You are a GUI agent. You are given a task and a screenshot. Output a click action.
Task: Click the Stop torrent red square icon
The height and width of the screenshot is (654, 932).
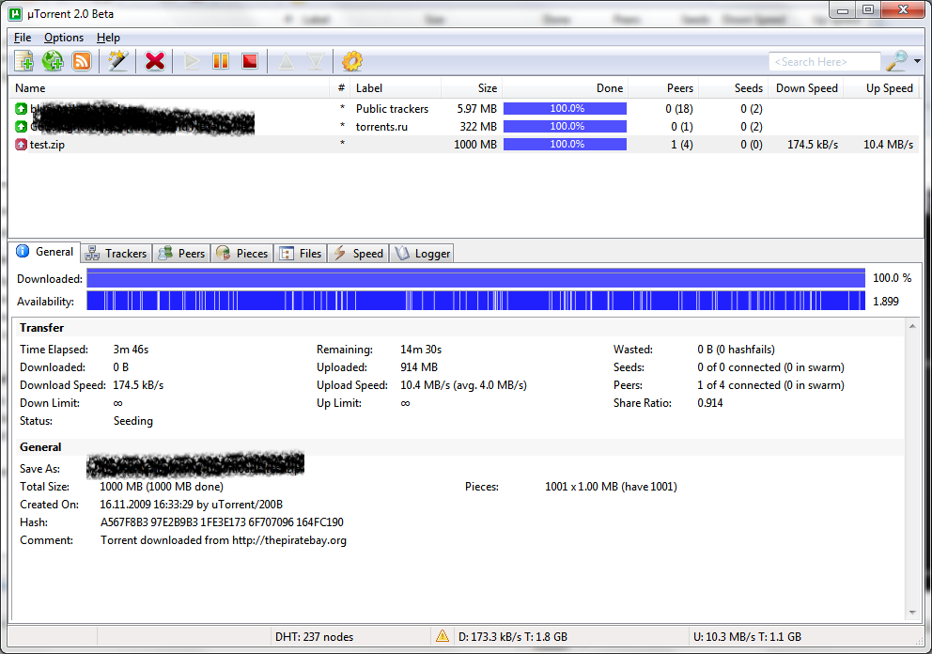pos(250,61)
